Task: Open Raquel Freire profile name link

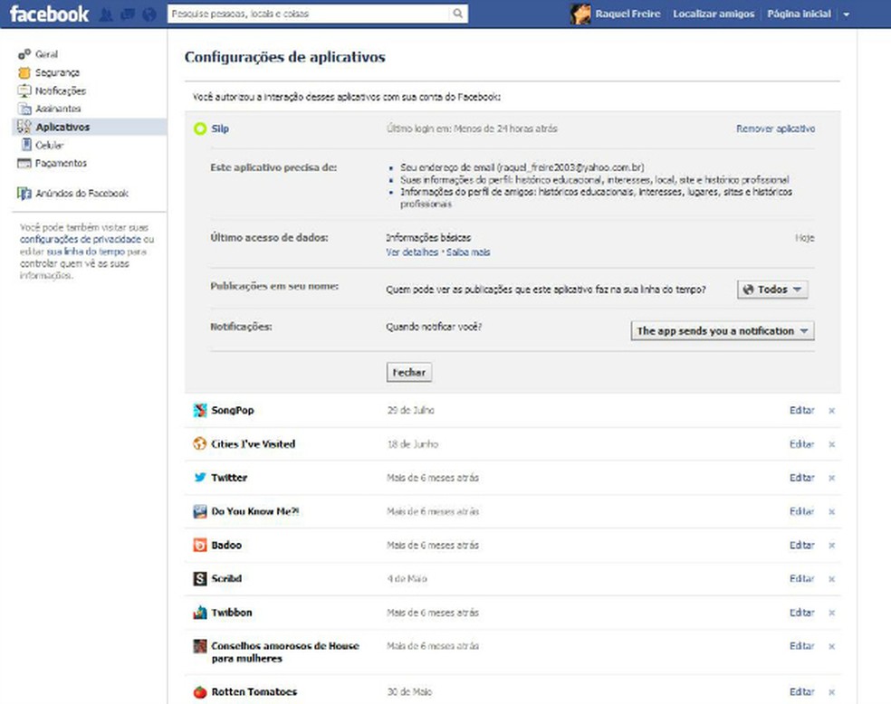Action: [x=628, y=14]
